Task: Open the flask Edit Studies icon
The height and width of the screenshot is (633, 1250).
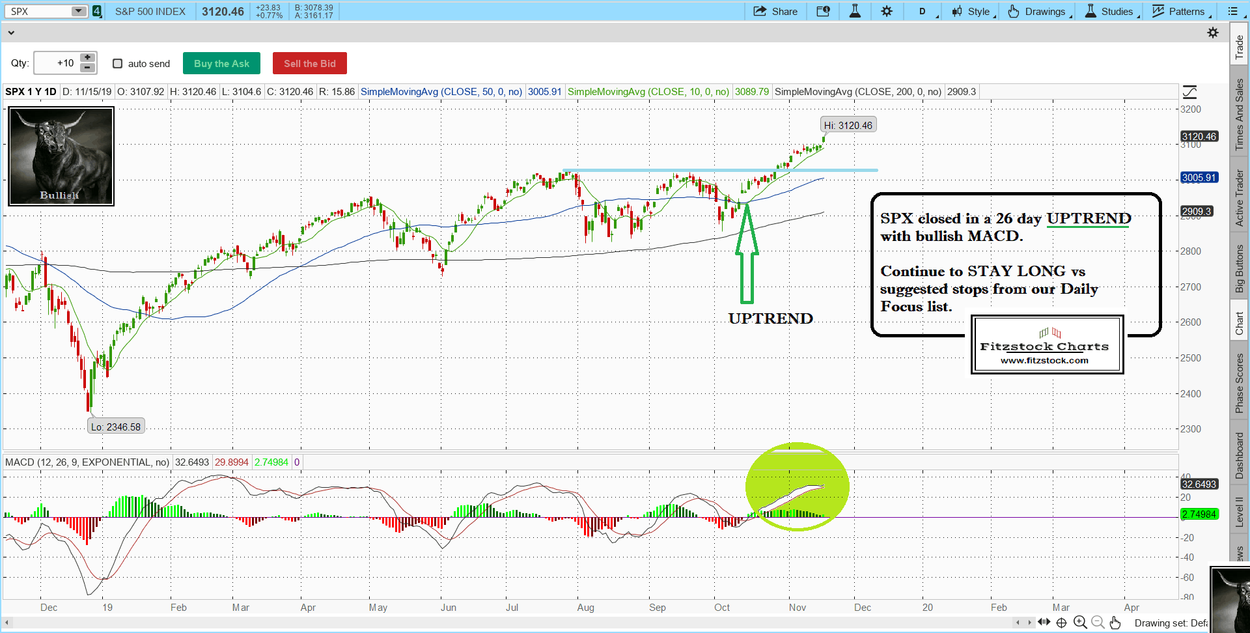Action: [x=855, y=11]
